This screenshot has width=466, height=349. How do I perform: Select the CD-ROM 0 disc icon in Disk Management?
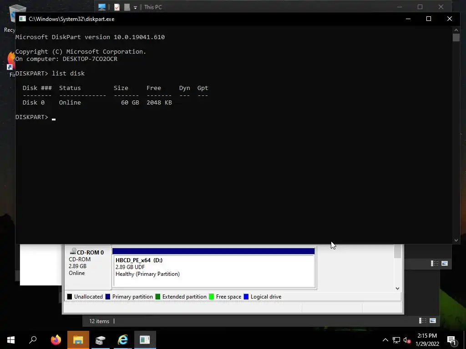click(x=73, y=251)
